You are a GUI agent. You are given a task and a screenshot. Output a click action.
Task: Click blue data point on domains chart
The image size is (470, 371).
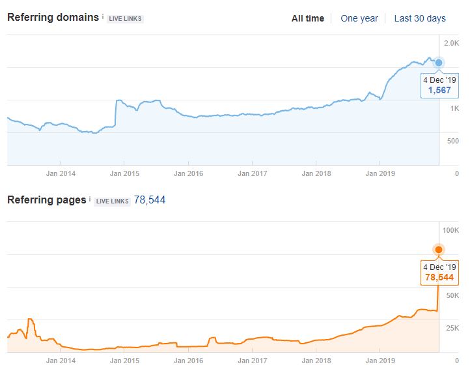coord(439,63)
